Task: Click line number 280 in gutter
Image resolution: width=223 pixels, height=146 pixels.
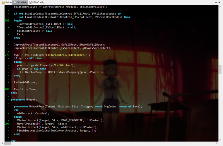Action: click(x=7, y=89)
